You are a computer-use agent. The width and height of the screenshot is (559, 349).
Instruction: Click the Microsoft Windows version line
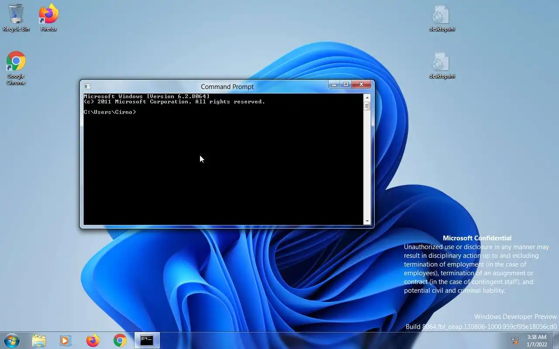pos(146,96)
